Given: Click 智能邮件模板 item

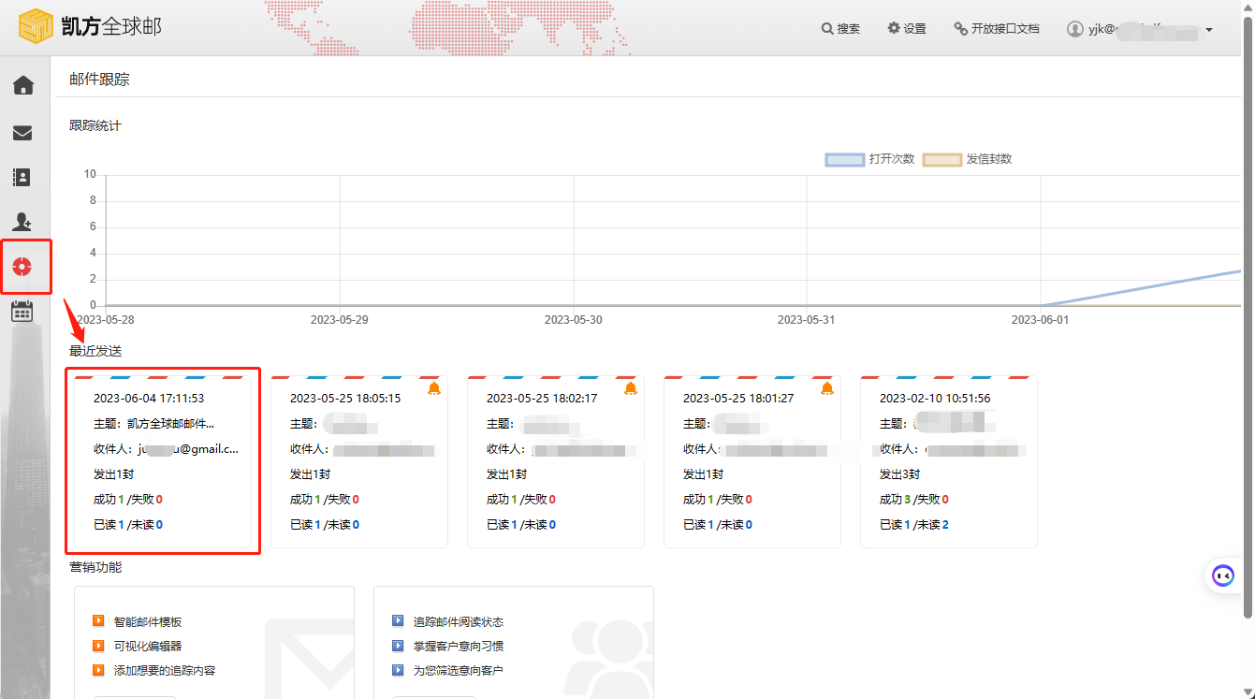Looking at the screenshot, I should pos(148,622).
